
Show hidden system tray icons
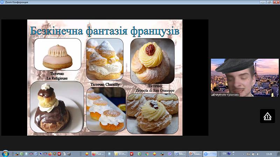click(243, 154)
